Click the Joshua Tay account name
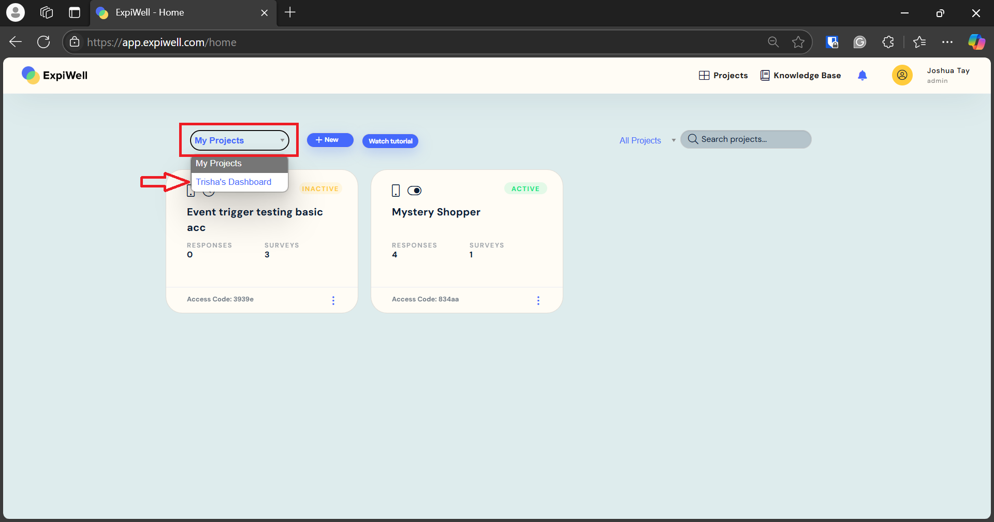994x522 pixels. pos(948,71)
